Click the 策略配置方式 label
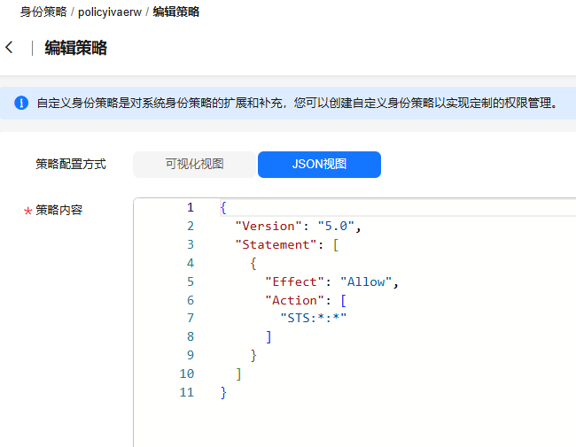The height and width of the screenshot is (447, 576). click(71, 164)
